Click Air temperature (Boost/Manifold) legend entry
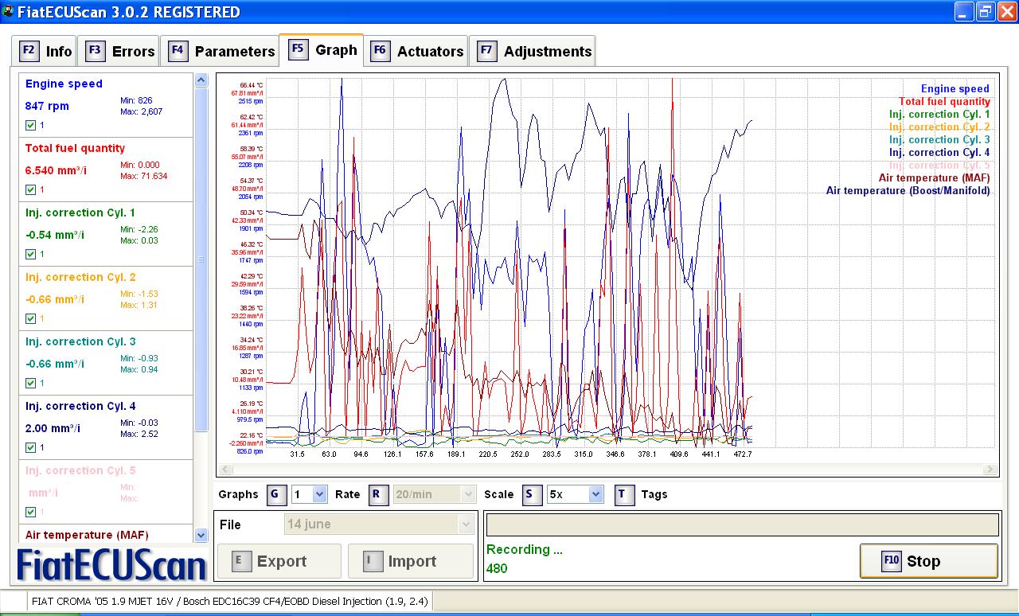1019x616 pixels. click(x=908, y=191)
